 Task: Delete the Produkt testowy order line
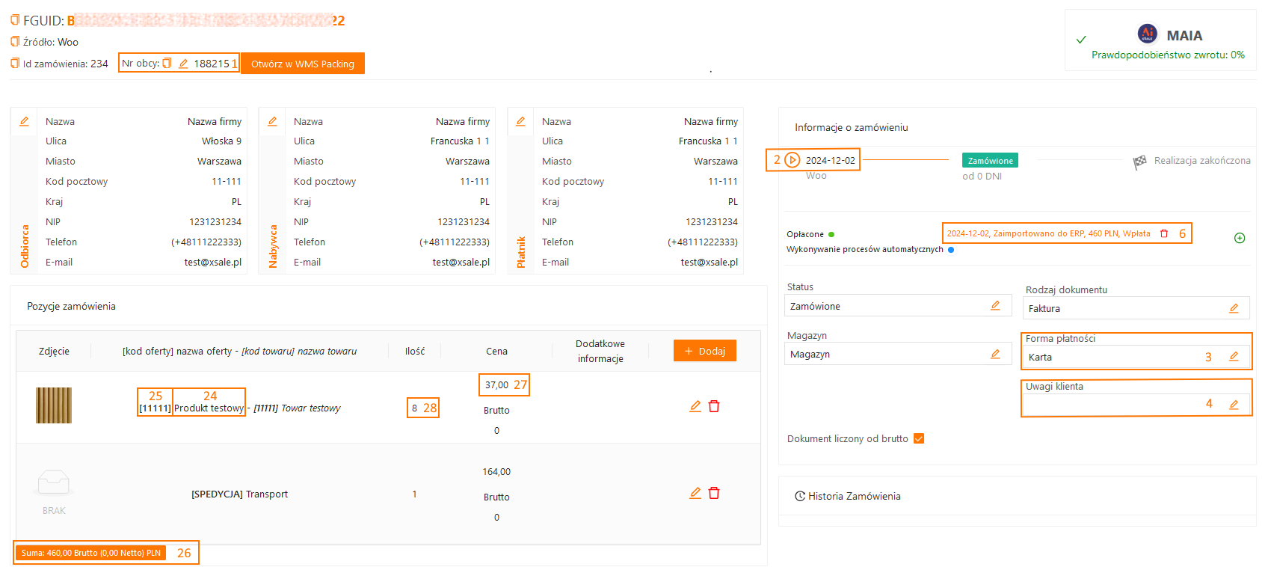coord(714,406)
